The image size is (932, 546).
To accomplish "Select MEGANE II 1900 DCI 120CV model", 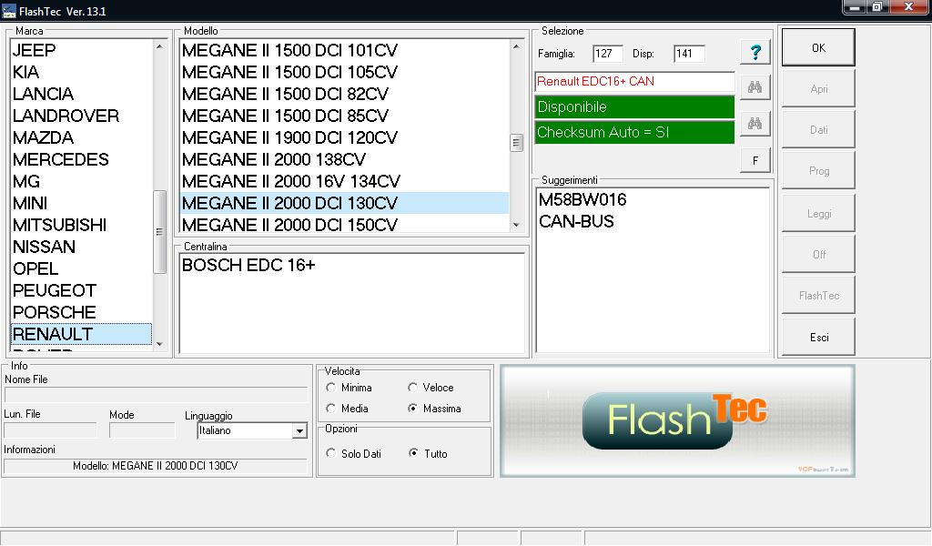I will tap(344, 137).
